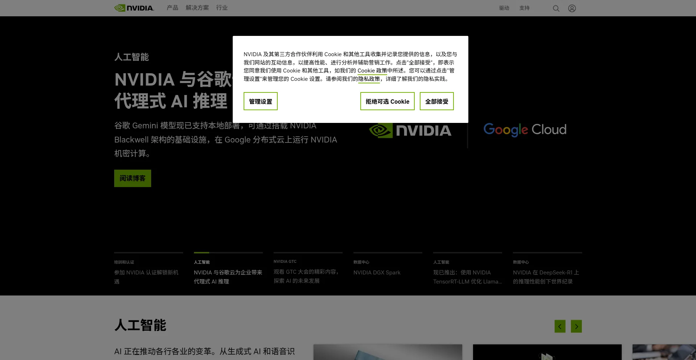Open the 解决方案 menu
696x360 pixels.
point(197,8)
